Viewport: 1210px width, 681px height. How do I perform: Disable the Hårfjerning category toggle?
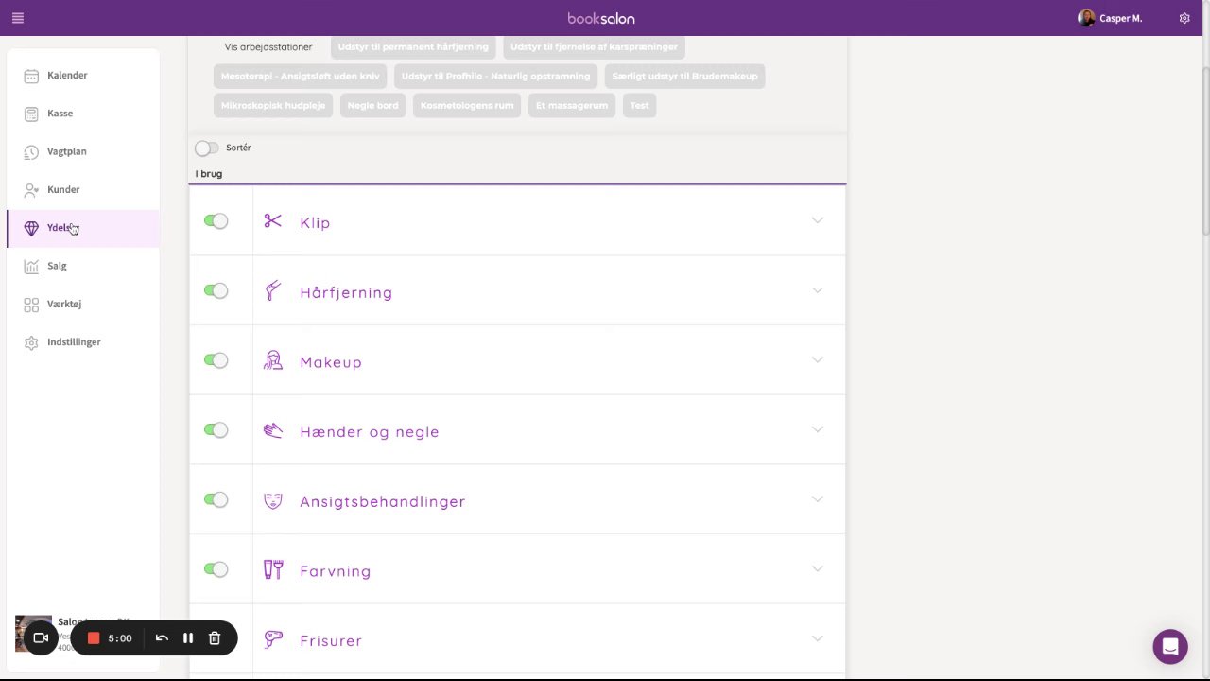pos(216,291)
